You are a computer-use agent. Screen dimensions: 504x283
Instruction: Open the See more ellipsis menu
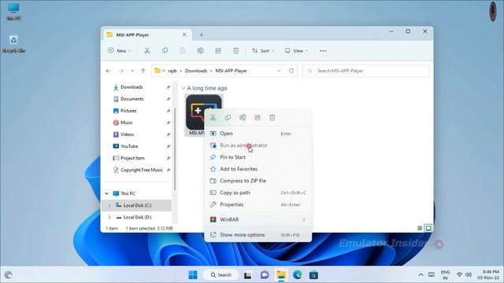click(323, 50)
